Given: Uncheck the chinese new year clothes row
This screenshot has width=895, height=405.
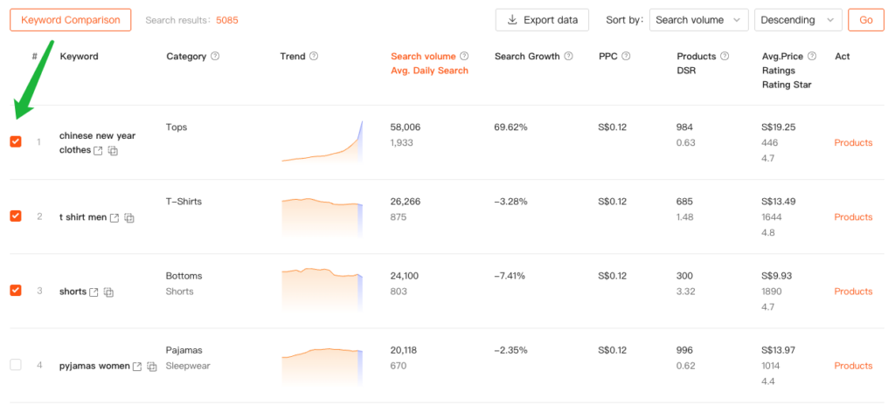Looking at the screenshot, I should click(16, 141).
